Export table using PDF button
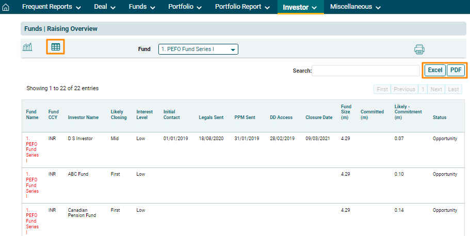The width and height of the screenshot is (470, 236). click(456, 70)
